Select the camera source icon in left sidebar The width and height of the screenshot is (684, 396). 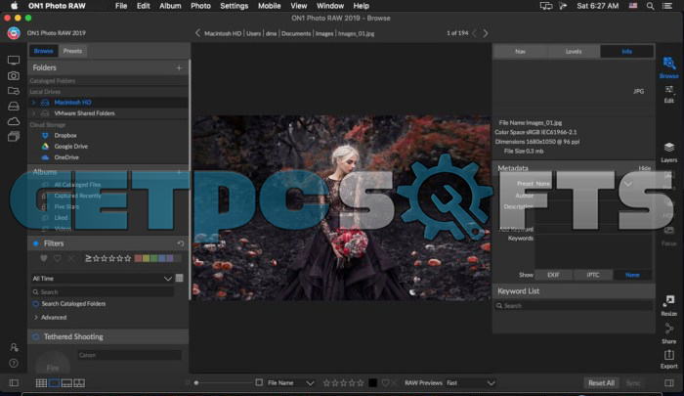[x=14, y=75]
